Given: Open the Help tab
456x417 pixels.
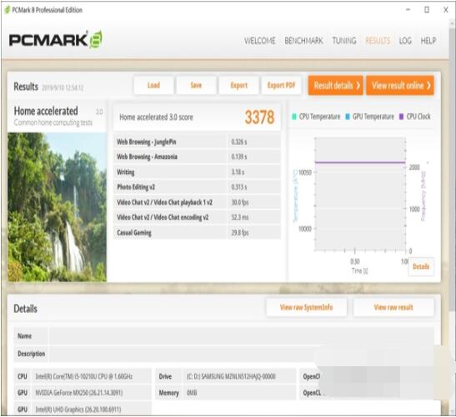Looking at the screenshot, I should pyautogui.click(x=428, y=41).
